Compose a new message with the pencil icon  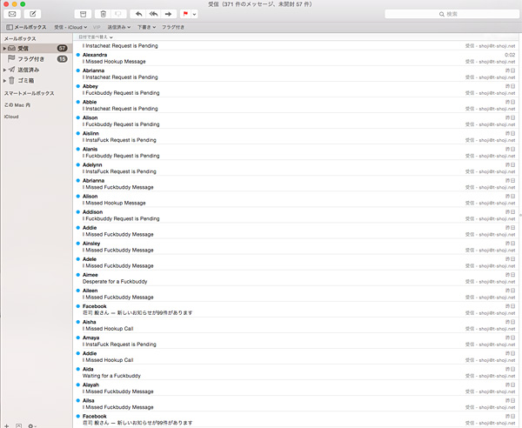coord(33,14)
